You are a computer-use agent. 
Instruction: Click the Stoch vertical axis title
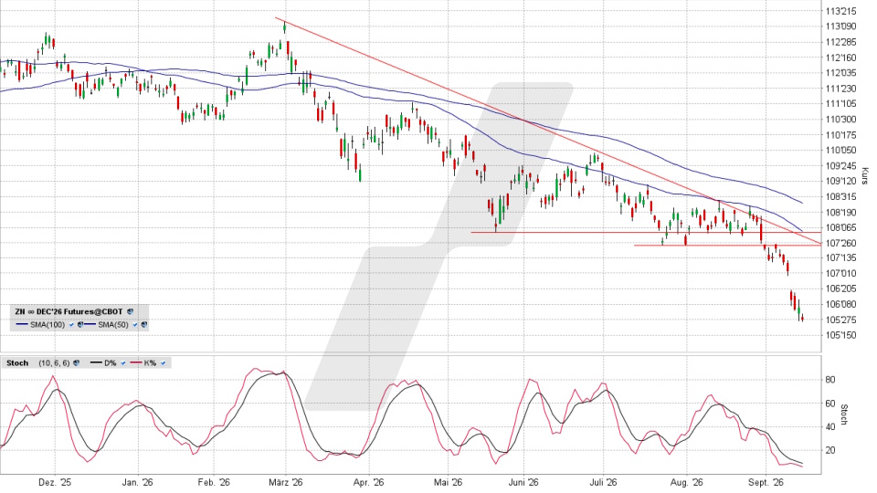[844, 414]
